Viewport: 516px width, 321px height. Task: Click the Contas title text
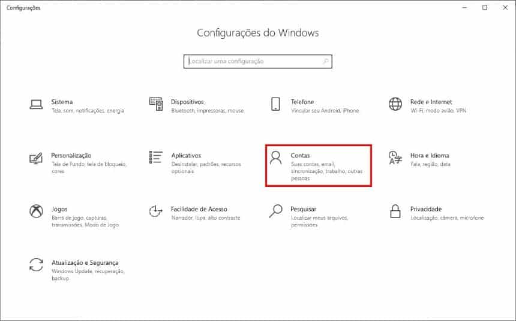coord(300,155)
